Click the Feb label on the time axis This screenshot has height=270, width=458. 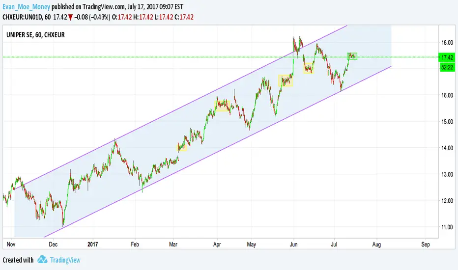[135, 244]
